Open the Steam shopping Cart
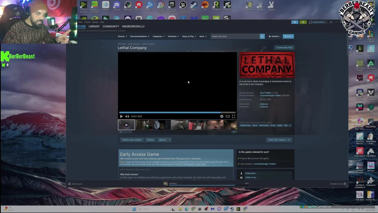Viewport: 378px width, 213px height. tap(288, 36)
